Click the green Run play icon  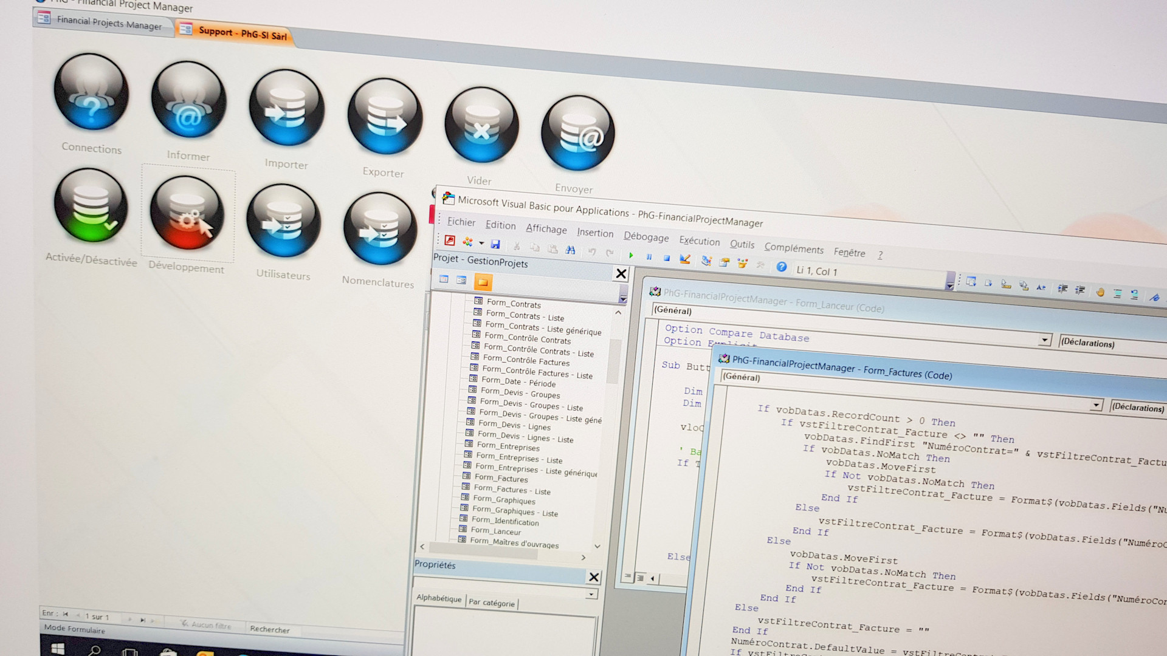(631, 255)
